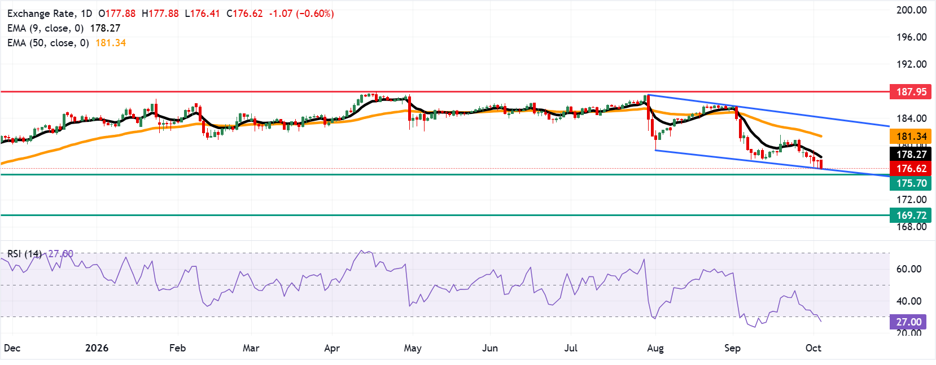936x365 pixels.
Task: Click the 196.00 price axis label
Action: pyautogui.click(x=912, y=37)
